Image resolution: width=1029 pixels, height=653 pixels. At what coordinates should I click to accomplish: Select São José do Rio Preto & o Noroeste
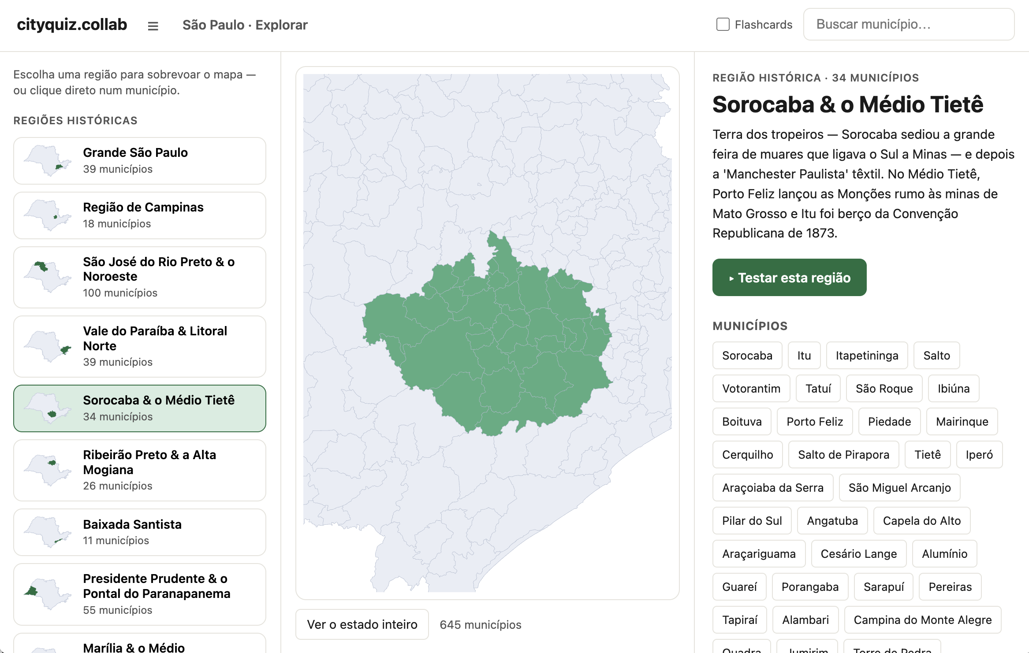pyautogui.click(x=140, y=277)
